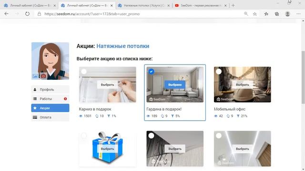This screenshot has height=171, width=305.
Task: Click the Гардина в подарок! title text
Action: pos(164,109)
